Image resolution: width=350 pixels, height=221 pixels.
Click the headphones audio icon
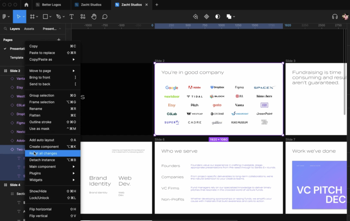pos(335,17)
